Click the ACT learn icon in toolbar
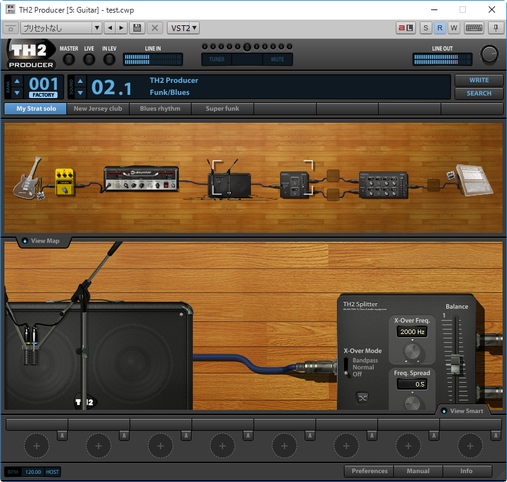 405,28
